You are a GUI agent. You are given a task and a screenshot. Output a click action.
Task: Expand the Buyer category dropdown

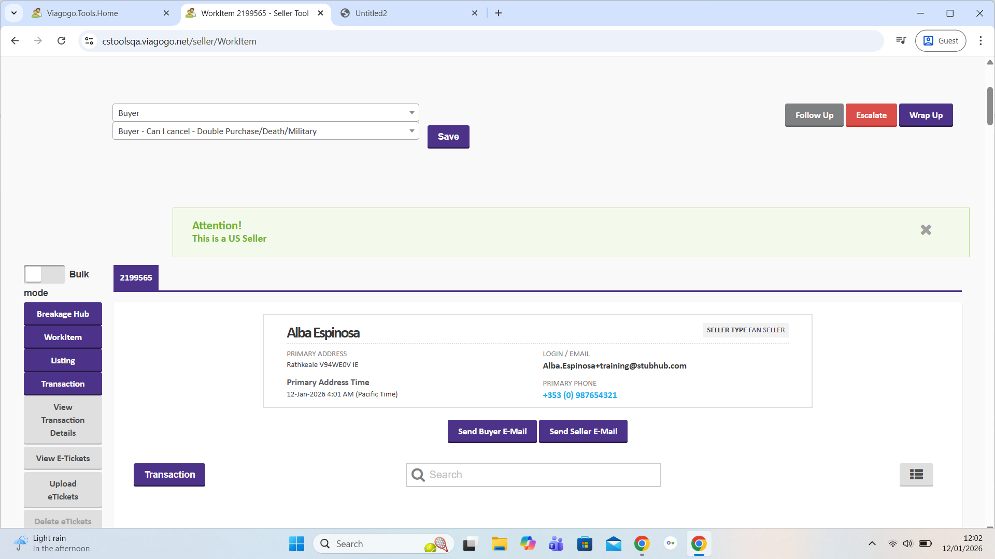(265, 113)
